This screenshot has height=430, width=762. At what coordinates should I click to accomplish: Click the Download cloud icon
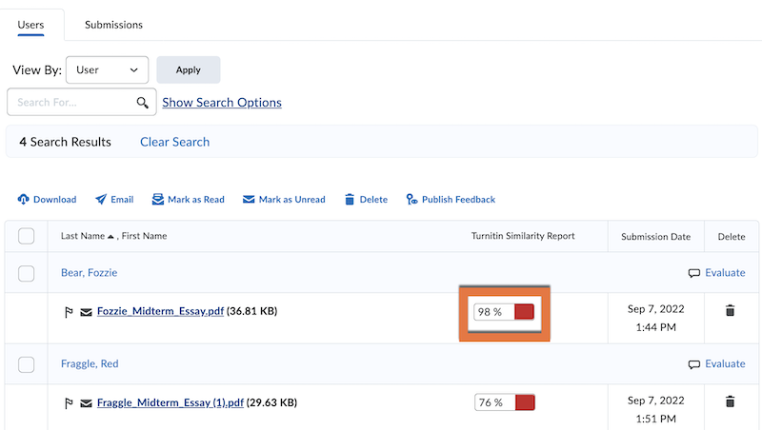pyautogui.click(x=24, y=200)
